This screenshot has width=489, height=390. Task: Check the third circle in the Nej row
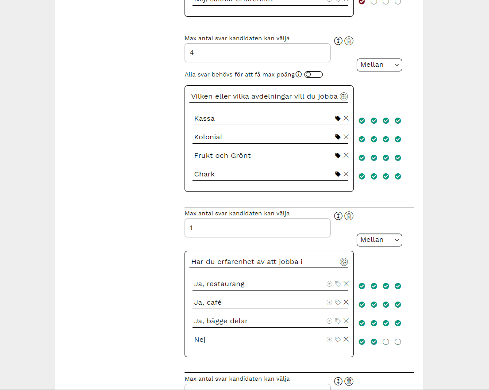pos(386,342)
